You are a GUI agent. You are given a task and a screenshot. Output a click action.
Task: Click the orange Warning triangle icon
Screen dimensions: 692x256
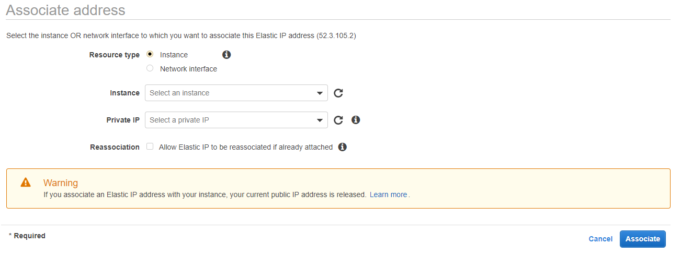pyautogui.click(x=25, y=182)
